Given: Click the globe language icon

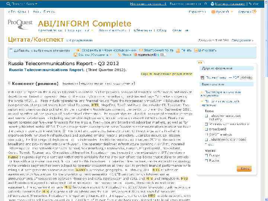Looking at the screenshot, I should (213, 12).
